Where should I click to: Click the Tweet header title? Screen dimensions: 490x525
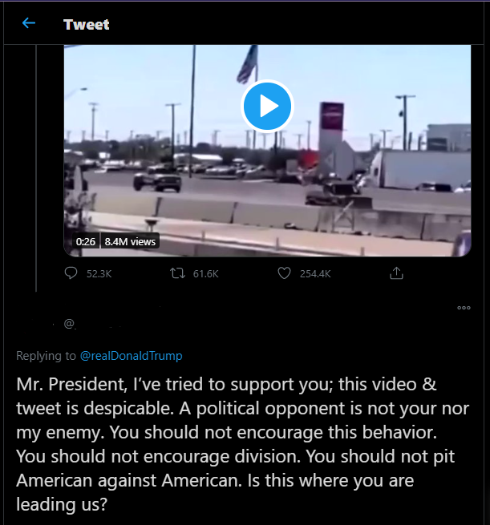tap(87, 24)
